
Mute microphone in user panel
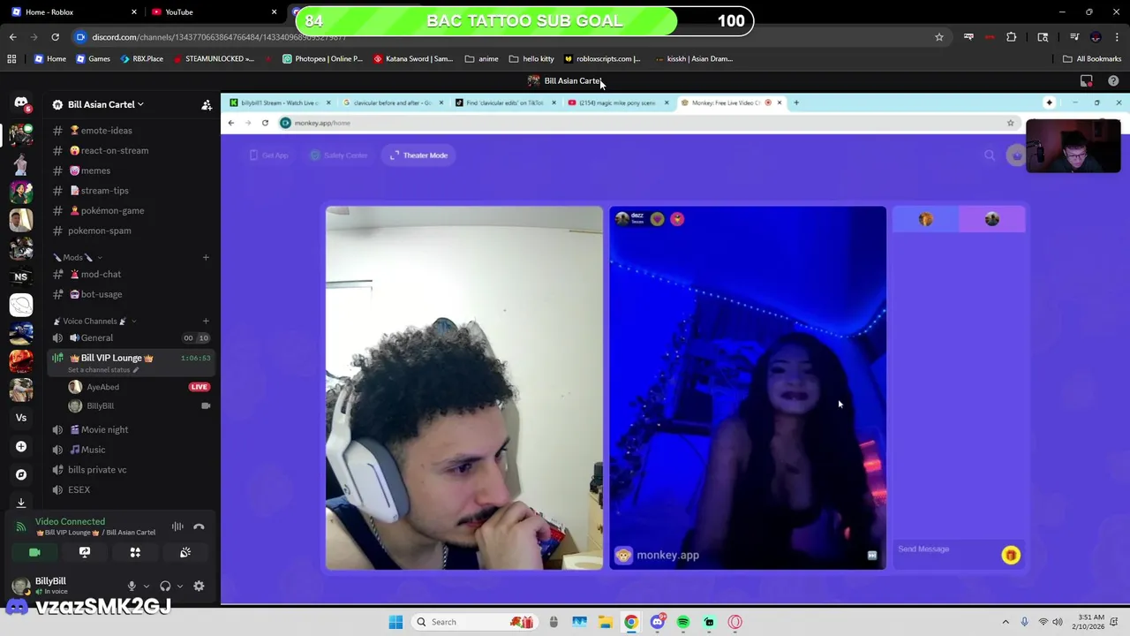tap(132, 586)
